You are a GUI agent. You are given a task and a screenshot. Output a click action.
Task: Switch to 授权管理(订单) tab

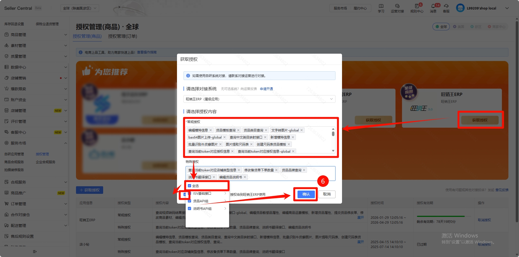[x=122, y=36]
